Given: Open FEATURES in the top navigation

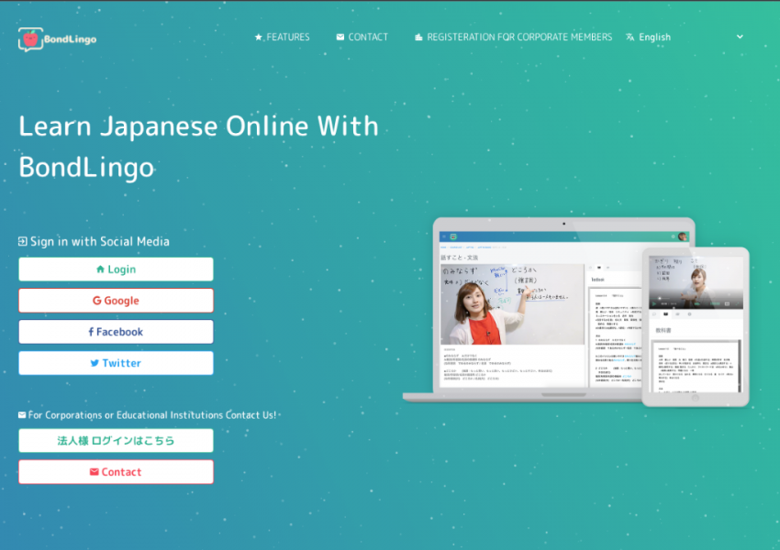Looking at the screenshot, I should 288,38.
